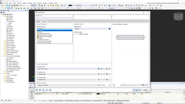Select Static Analysis Settings tree item

point(14,66)
